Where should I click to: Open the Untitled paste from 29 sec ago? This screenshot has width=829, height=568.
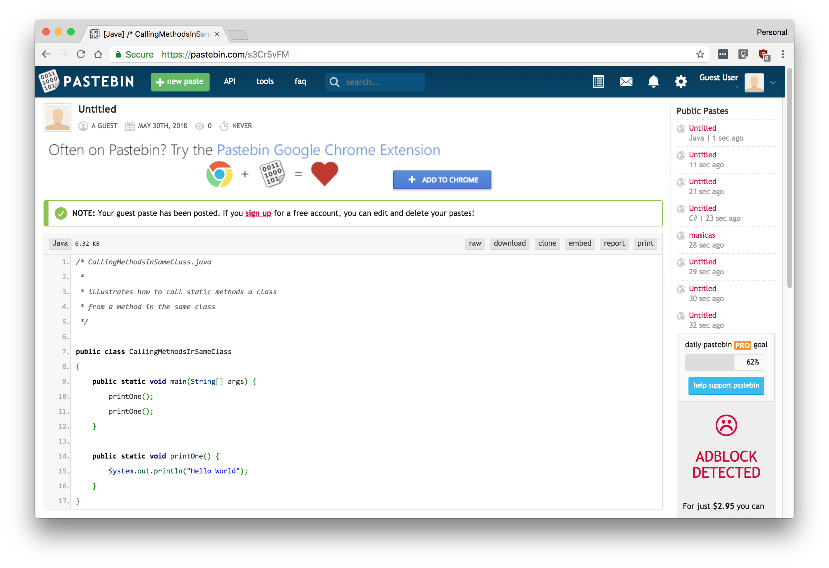[x=702, y=262]
